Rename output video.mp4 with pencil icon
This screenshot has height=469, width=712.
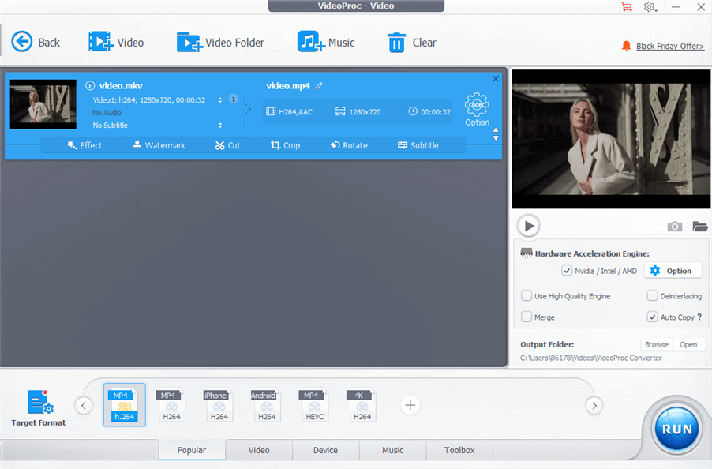[x=319, y=85]
